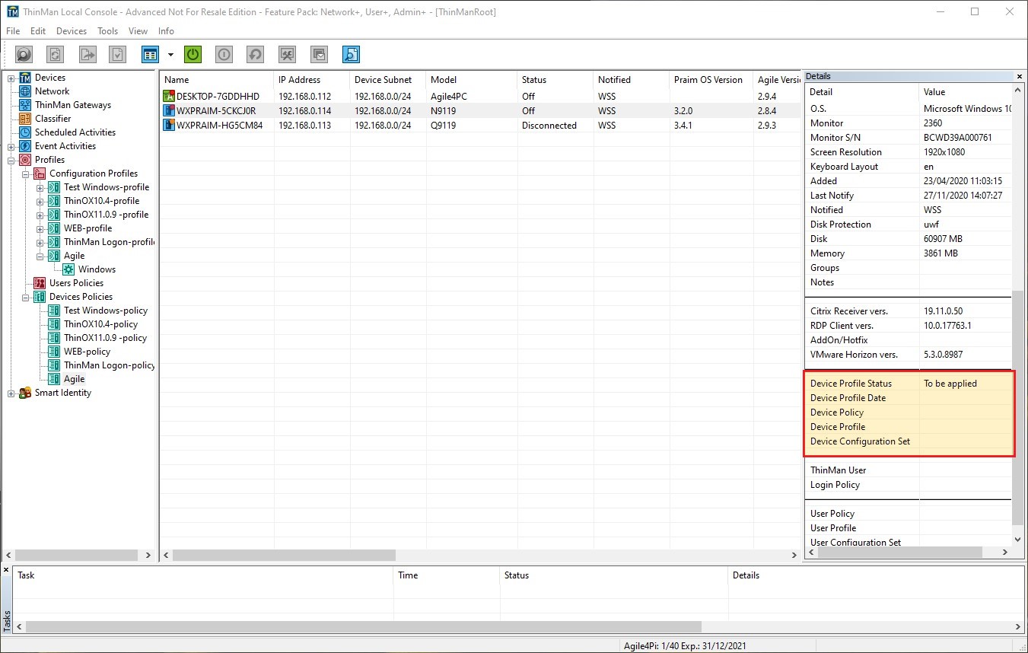Image resolution: width=1028 pixels, height=653 pixels.
Task: Click the green power on toolbar button
Action: [x=193, y=55]
